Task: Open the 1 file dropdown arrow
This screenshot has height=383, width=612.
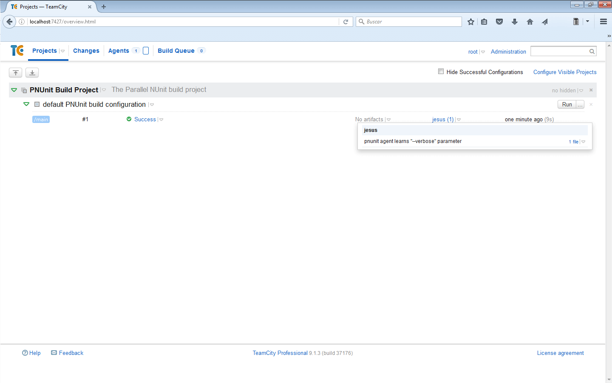Action: point(583,142)
